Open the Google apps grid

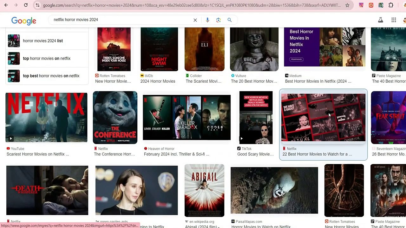coord(394,20)
